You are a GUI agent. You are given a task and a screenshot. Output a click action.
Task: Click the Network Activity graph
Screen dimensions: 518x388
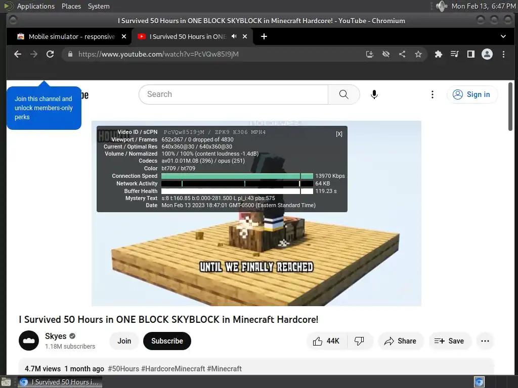[x=237, y=183]
